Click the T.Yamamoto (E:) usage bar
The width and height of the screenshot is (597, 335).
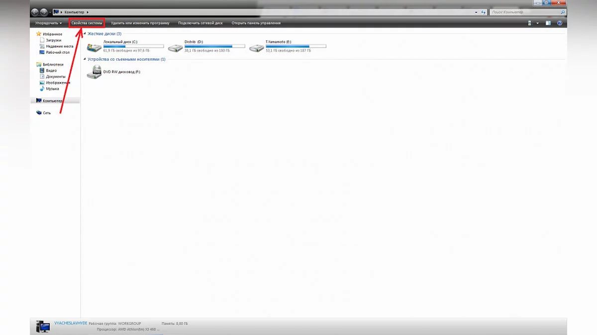[296, 46]
